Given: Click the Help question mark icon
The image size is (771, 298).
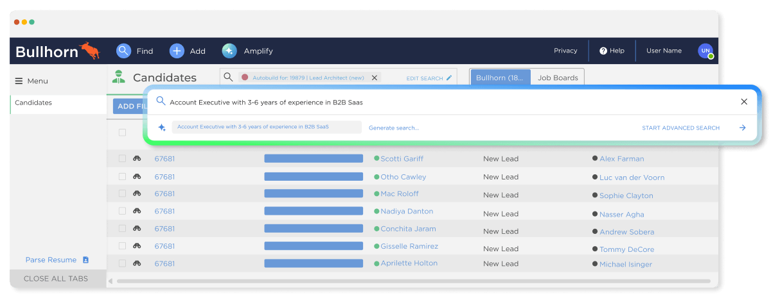Looking at the screenshot, I should click(603, 51).
